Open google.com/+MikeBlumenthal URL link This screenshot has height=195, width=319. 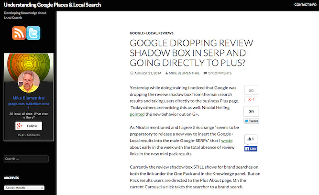tap(29, 105)
